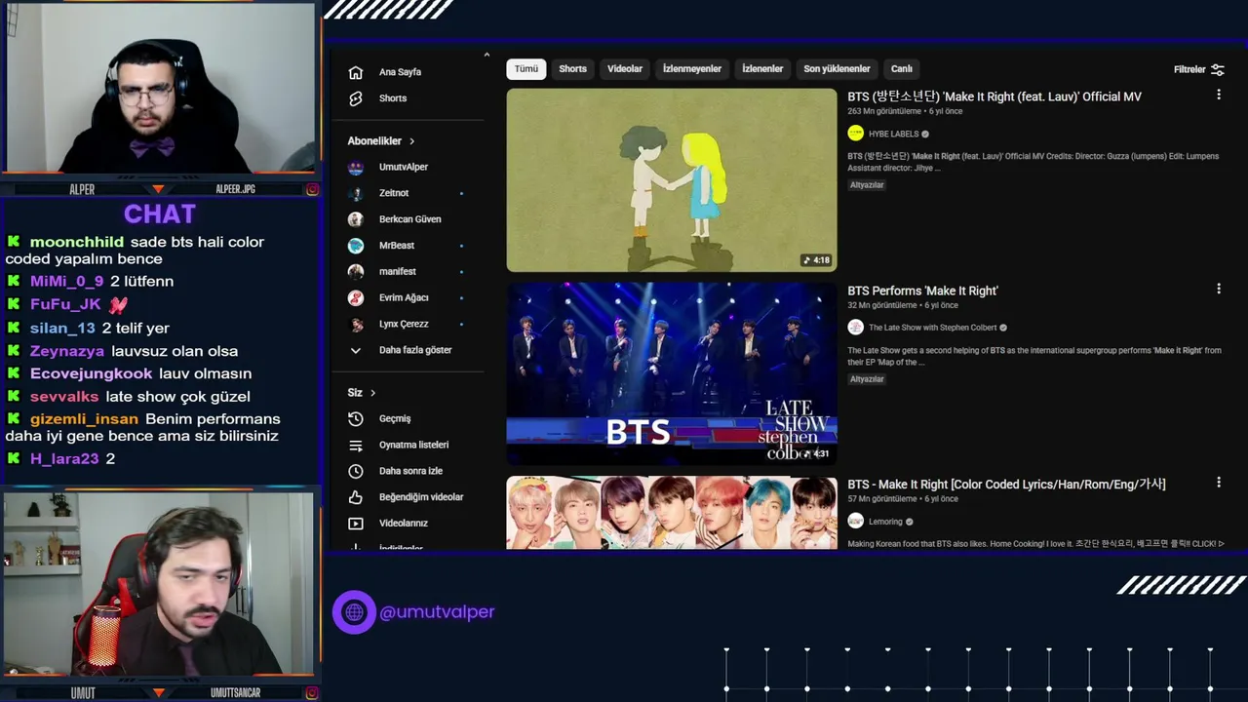The width and height of the screenshot is (1248, 702).
Task: Open Beğendiğim videolar sidebar entry
Action: (x=407, y=497)
